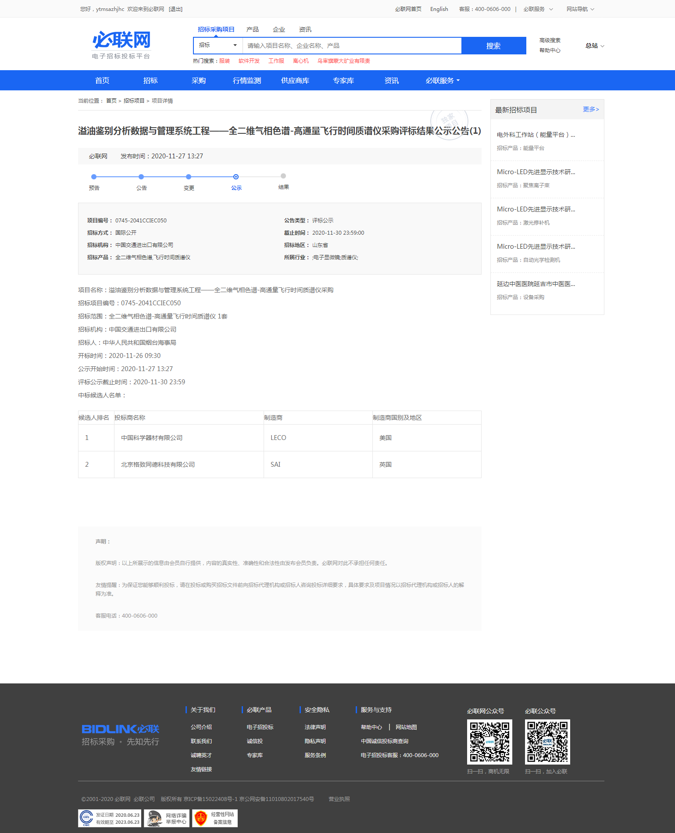Select the 变更 progress step

(189, 182)
